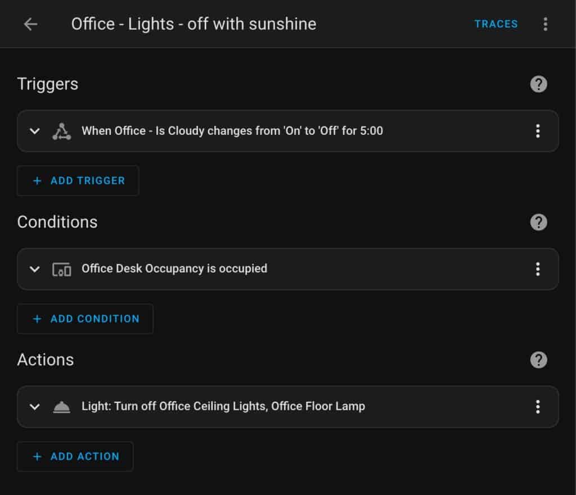Open help for the Actions section
This screenshot has height=495, width=576.
(538, 360)
